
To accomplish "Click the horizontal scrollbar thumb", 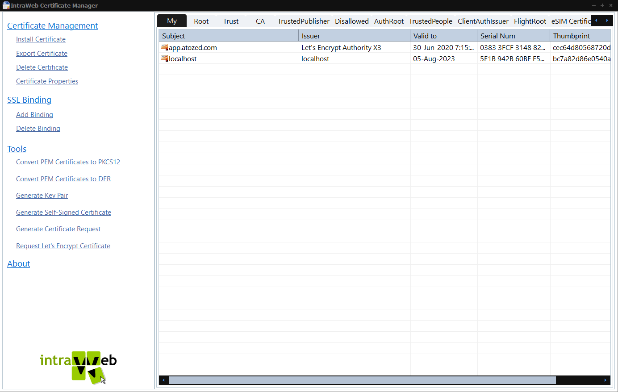I will (363, 380).
